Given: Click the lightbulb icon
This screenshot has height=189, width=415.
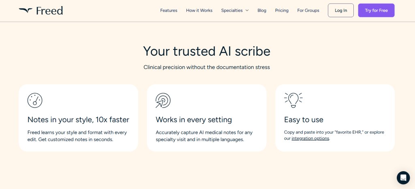Looking at the screenshot, I should (x=293, y=100).
